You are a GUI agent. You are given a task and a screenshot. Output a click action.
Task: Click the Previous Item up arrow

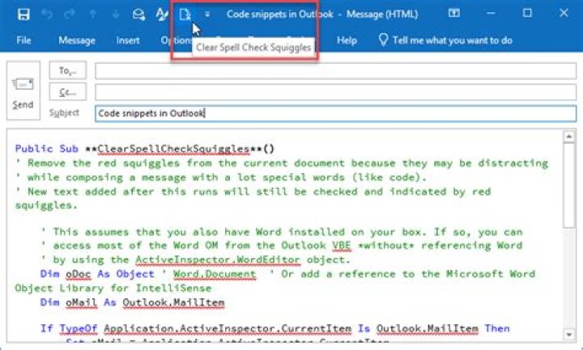(92, 14)
